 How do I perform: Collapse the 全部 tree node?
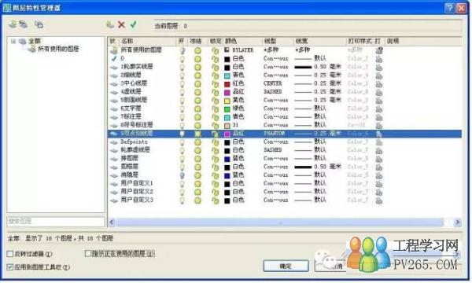tap(13, 41)
